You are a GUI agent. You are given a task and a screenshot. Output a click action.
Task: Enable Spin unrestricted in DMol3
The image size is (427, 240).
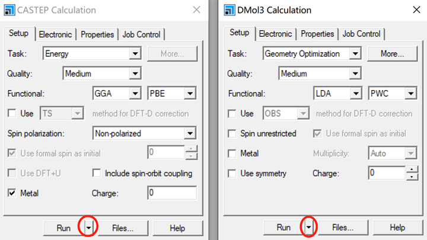coord(232,133)
